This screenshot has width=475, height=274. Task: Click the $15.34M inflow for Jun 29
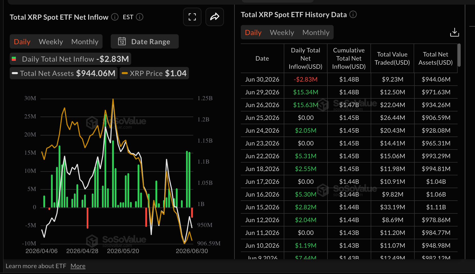click(306, 92)
